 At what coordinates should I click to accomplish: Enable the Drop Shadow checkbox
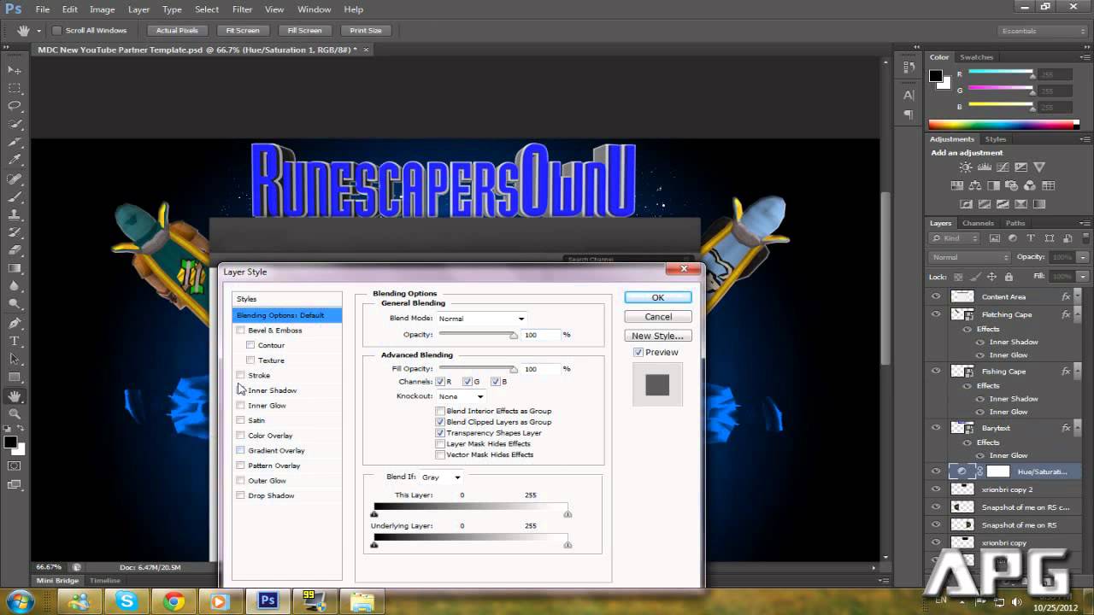click(x=240, y=495)
